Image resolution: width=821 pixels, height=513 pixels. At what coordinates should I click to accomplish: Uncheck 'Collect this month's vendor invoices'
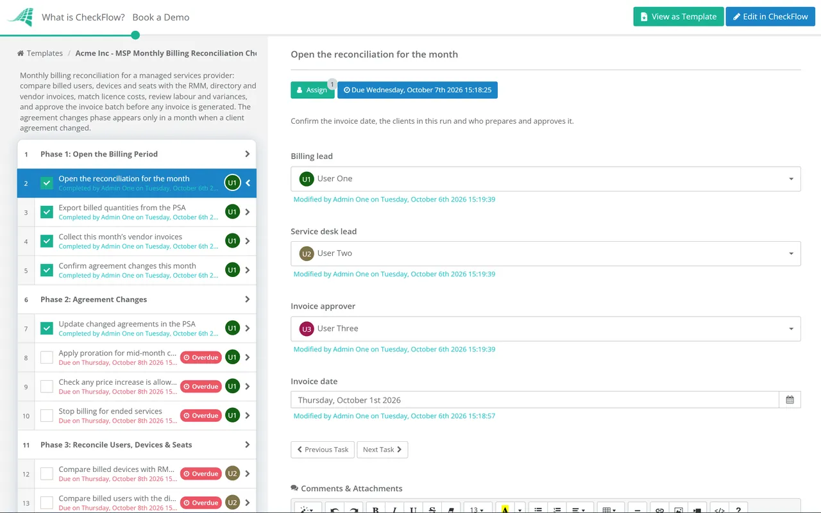tap(47, 241)
